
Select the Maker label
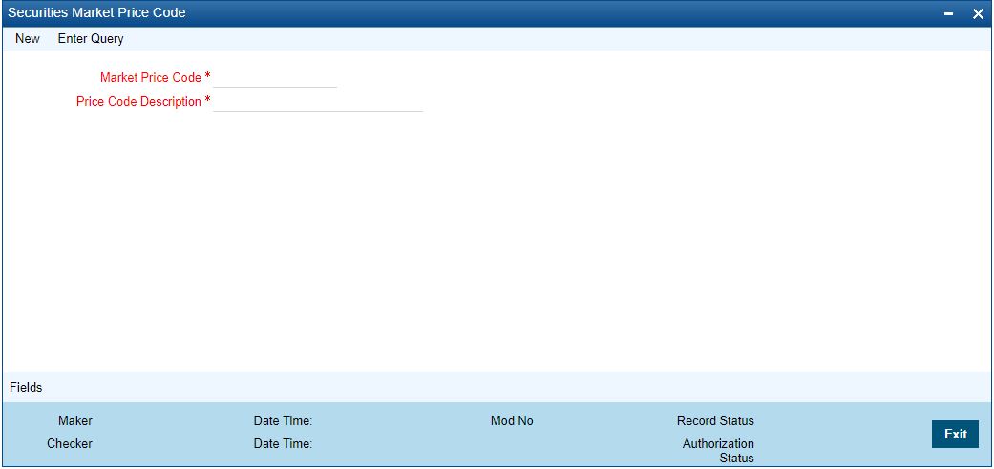click(75, 421)
